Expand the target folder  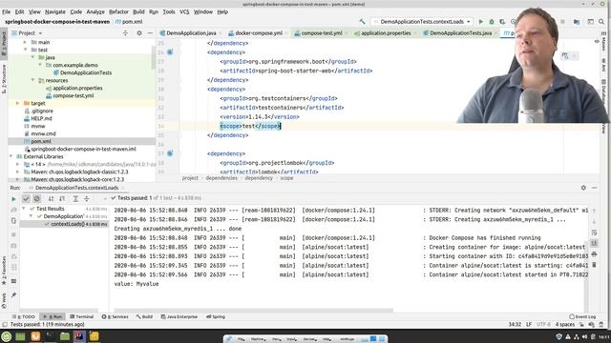point(17,104)
